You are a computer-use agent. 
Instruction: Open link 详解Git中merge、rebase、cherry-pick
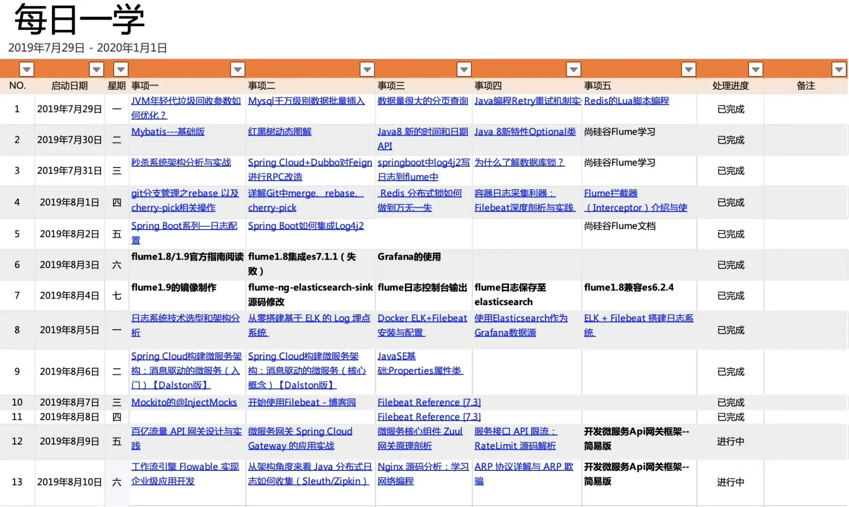point(306,200)
